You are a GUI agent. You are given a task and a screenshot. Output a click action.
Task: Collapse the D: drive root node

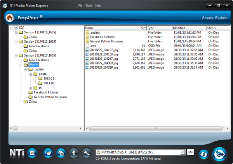tap(11, 28)
